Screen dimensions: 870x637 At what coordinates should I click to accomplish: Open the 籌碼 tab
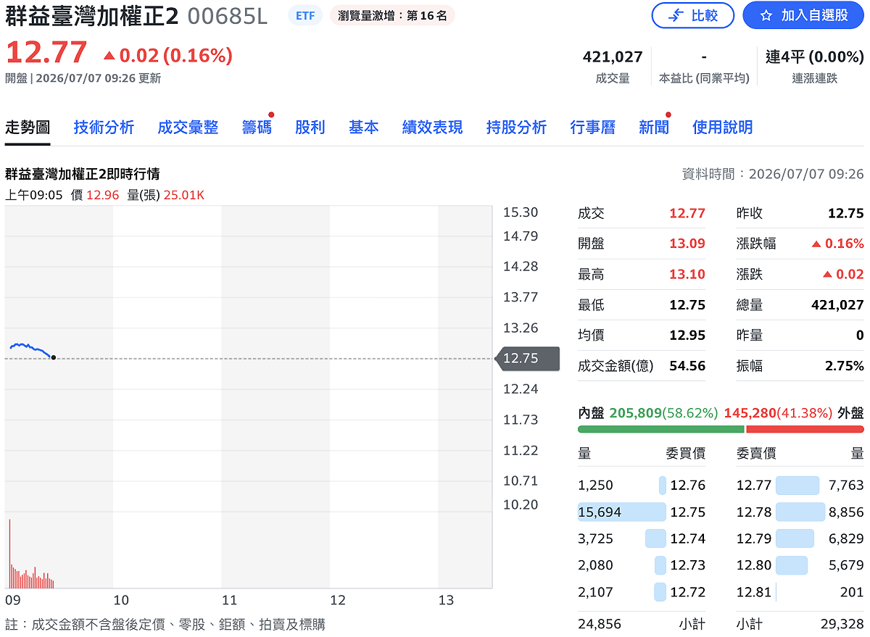click(257, 128)
